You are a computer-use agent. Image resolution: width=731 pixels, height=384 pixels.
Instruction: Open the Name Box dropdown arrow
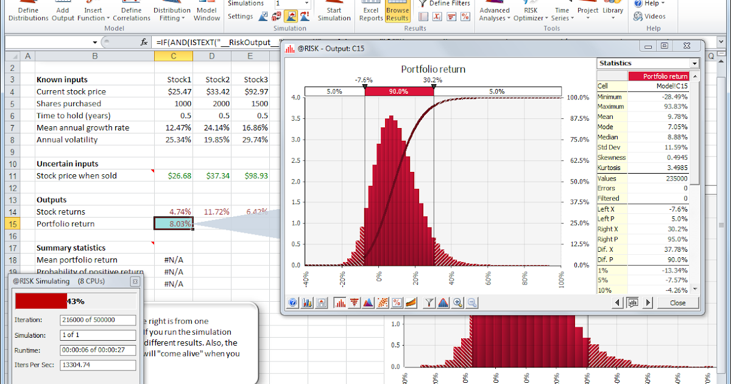pyautogui.click(x=95, y=43)
